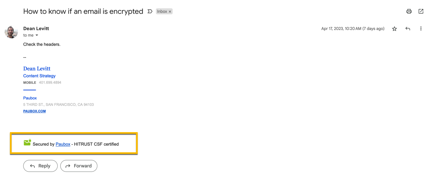
Task: Open the three-dot More options menu
Action: click(x=421, y=29)
